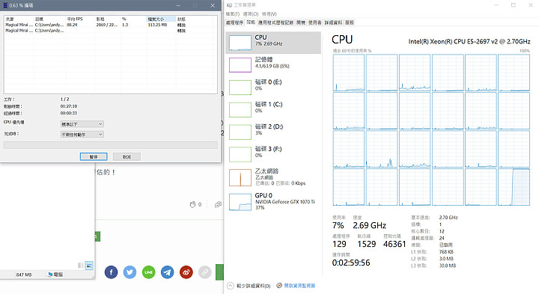Select the GPU 0 GeForce GTX 1070 Ti entry
The height and width of the screenshot is (294, 539).
click(273, 201)
